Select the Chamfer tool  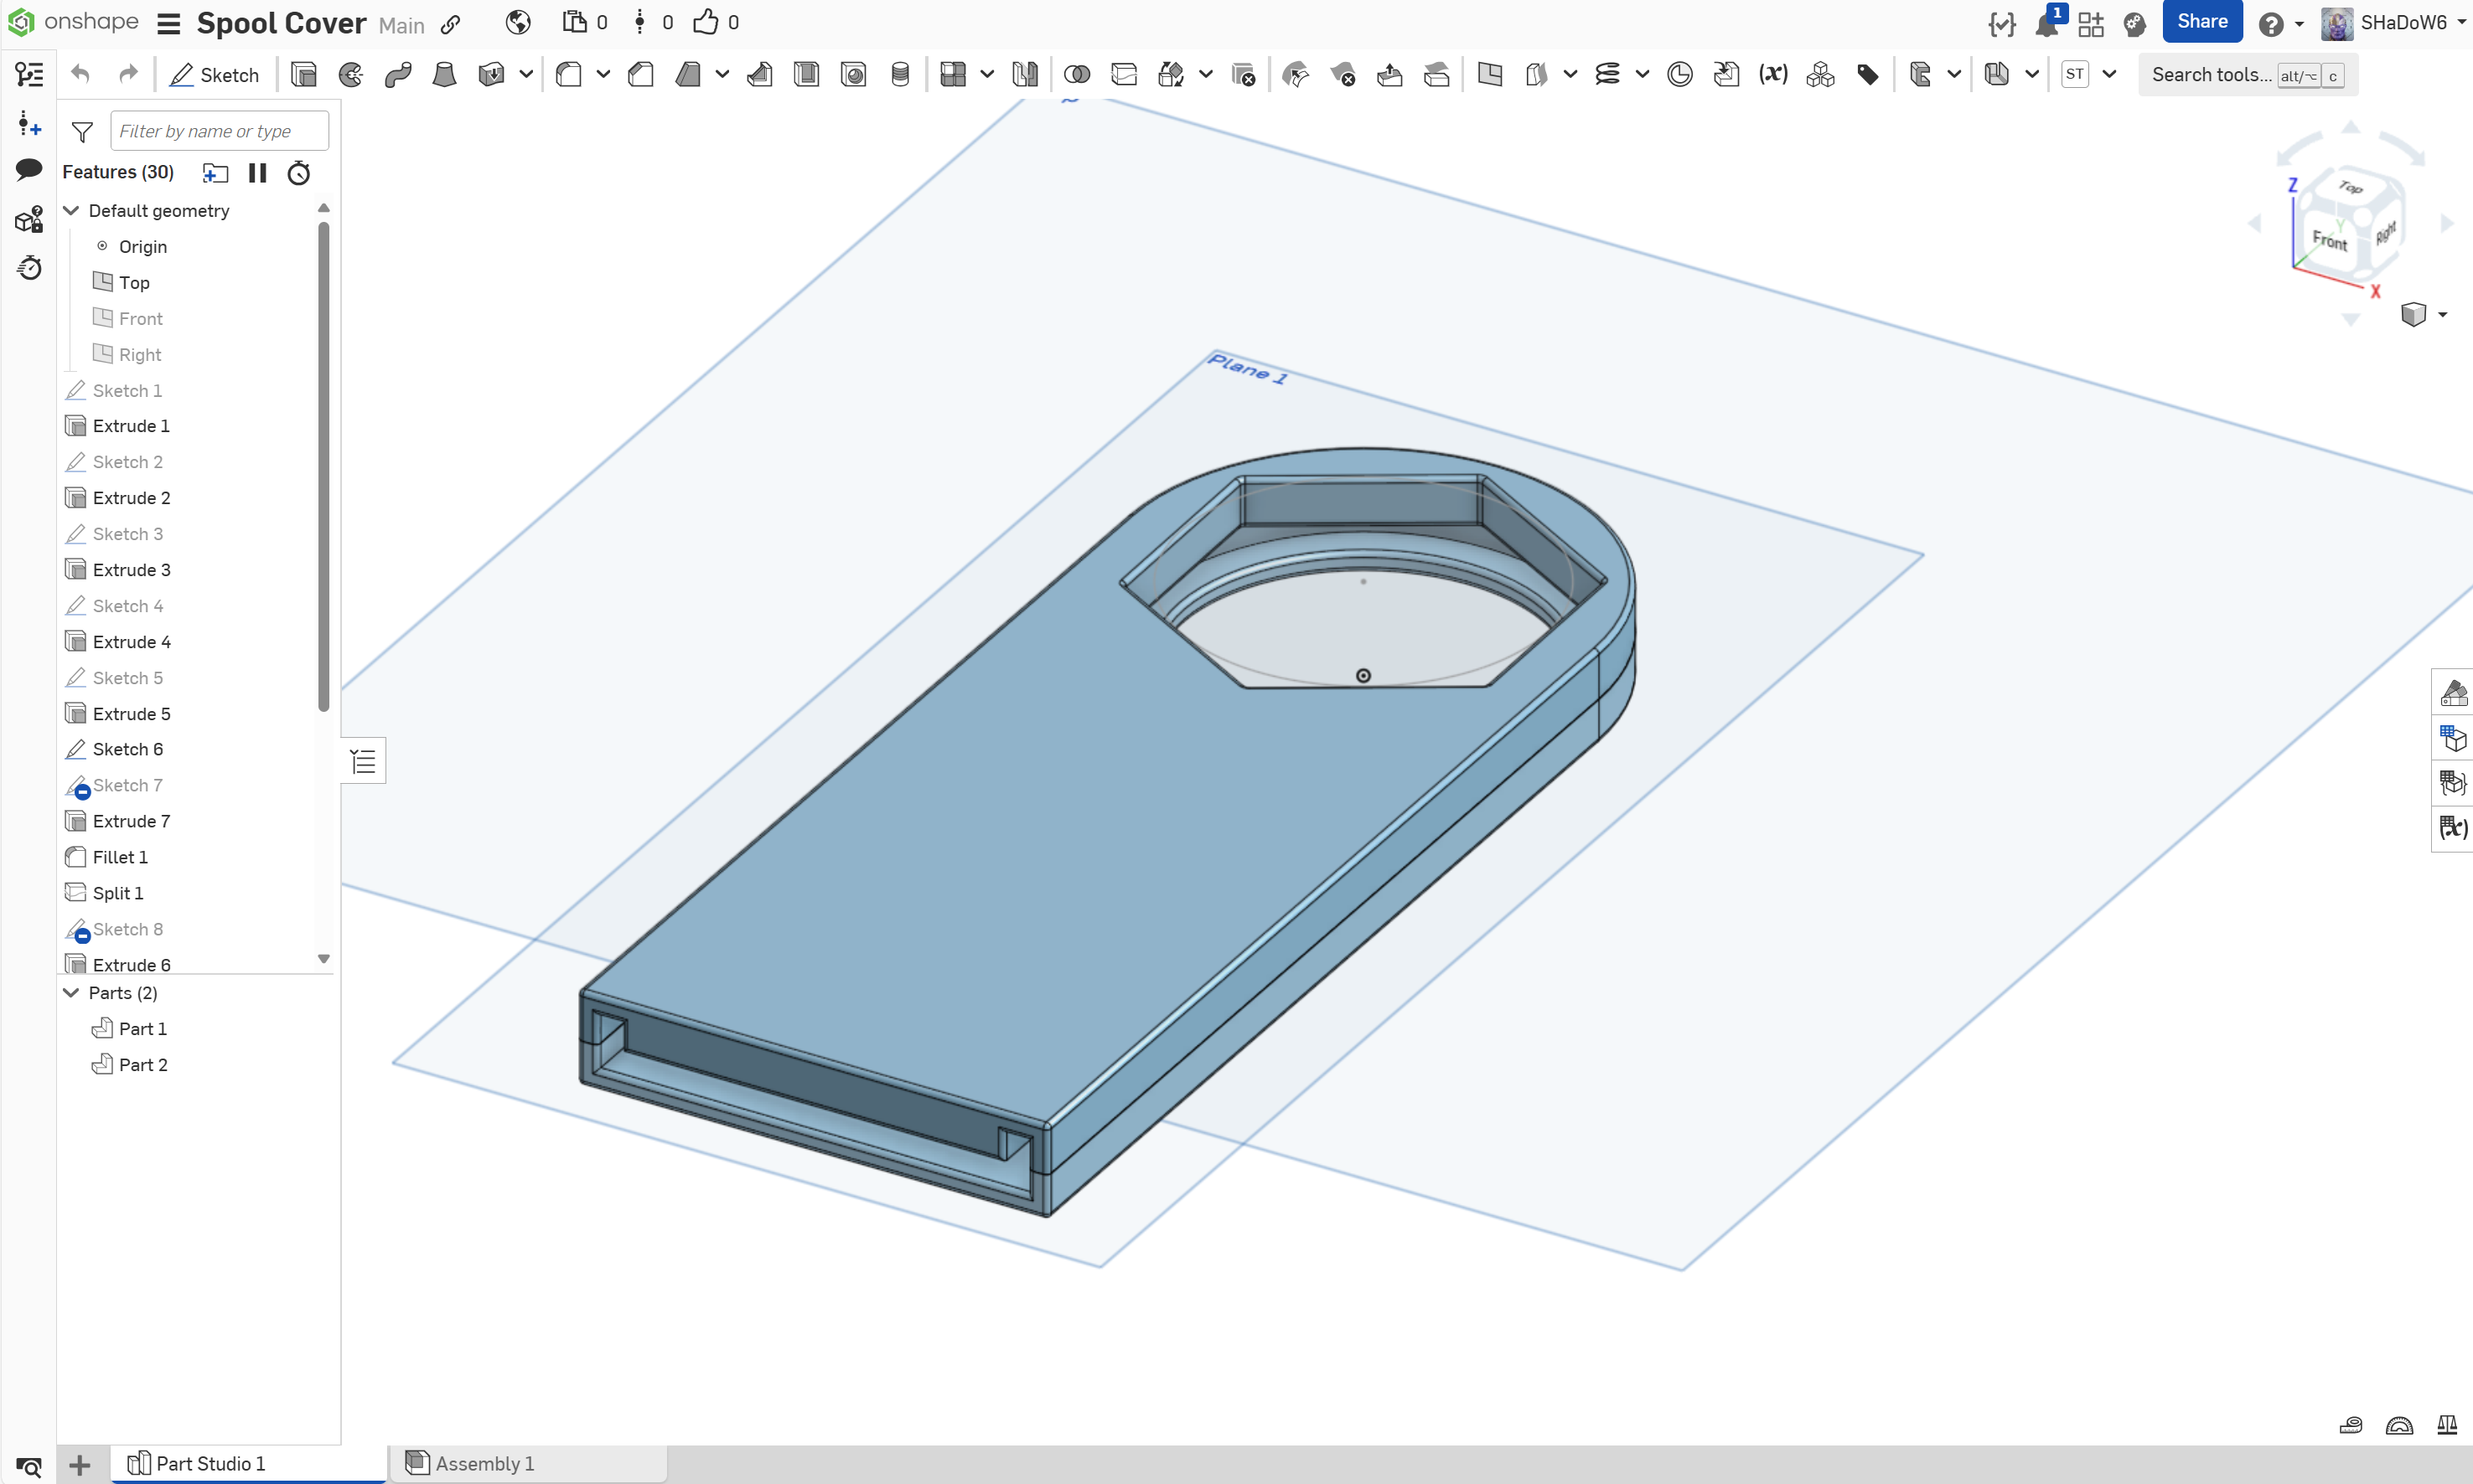pyautogui.click(x=640, y=75)
